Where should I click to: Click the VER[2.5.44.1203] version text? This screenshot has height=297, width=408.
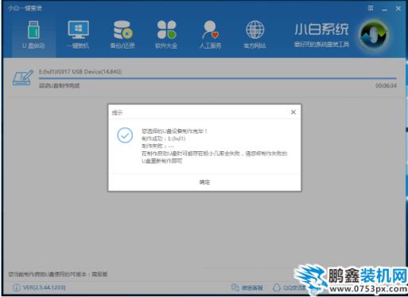tap(45, 287)
